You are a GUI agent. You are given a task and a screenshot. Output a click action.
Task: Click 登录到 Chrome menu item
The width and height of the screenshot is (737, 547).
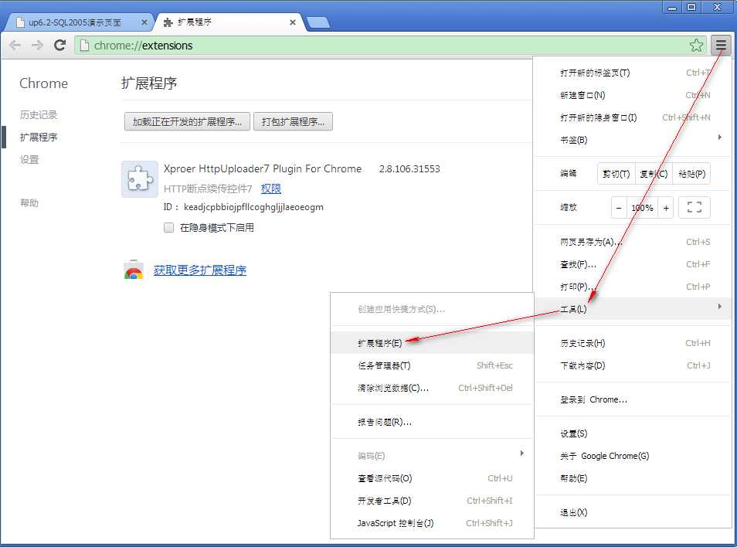click(633, 400)
